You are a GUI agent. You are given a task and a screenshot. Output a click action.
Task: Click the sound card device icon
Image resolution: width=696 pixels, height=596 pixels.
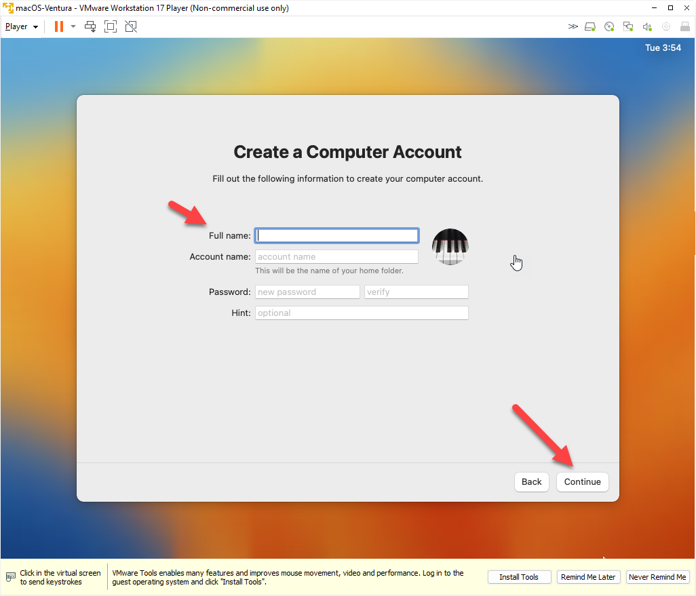click(x=647, y=26)
